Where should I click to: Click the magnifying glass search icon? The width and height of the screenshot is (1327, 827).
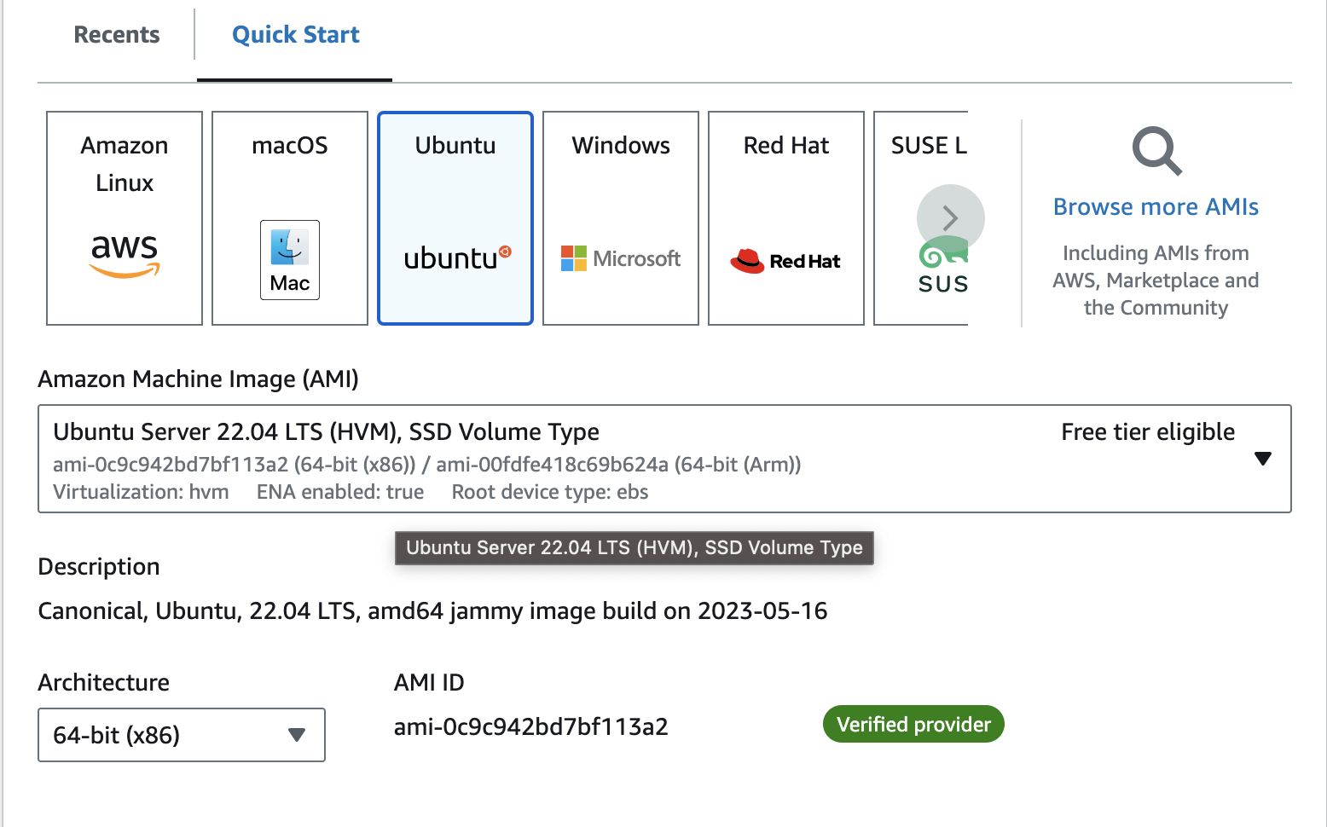[x=1157, y=151]
